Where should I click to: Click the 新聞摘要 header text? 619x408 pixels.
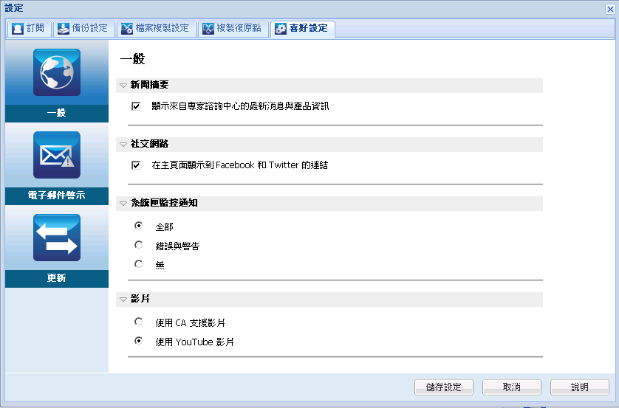point(150,85)
